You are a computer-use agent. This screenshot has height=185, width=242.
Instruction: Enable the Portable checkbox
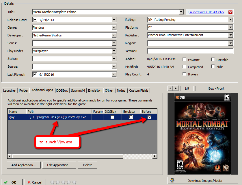[213, 60]
